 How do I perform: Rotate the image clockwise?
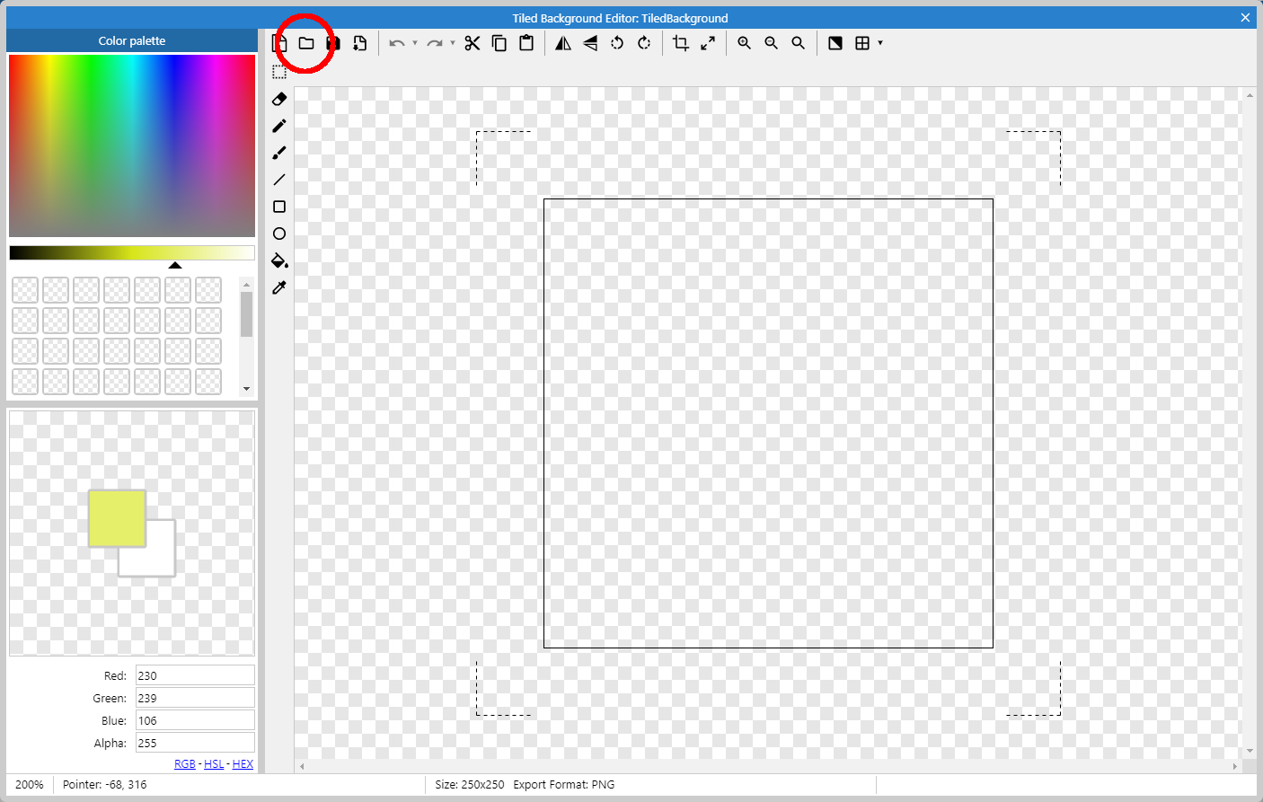coord(644,42)
